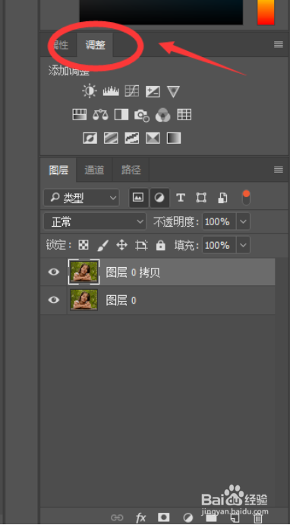Open the Layers panel menu
This screenshot has width=290, height=525.
(x=279, y=170)
